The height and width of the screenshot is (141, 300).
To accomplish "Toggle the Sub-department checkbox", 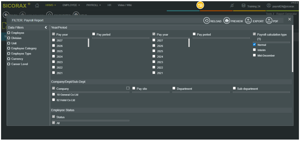I will [x=234, y=88].
